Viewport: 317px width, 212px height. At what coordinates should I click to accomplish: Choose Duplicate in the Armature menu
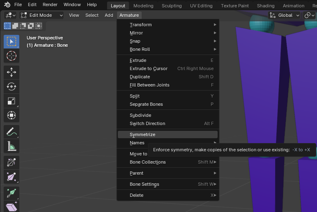coord(168,77)
